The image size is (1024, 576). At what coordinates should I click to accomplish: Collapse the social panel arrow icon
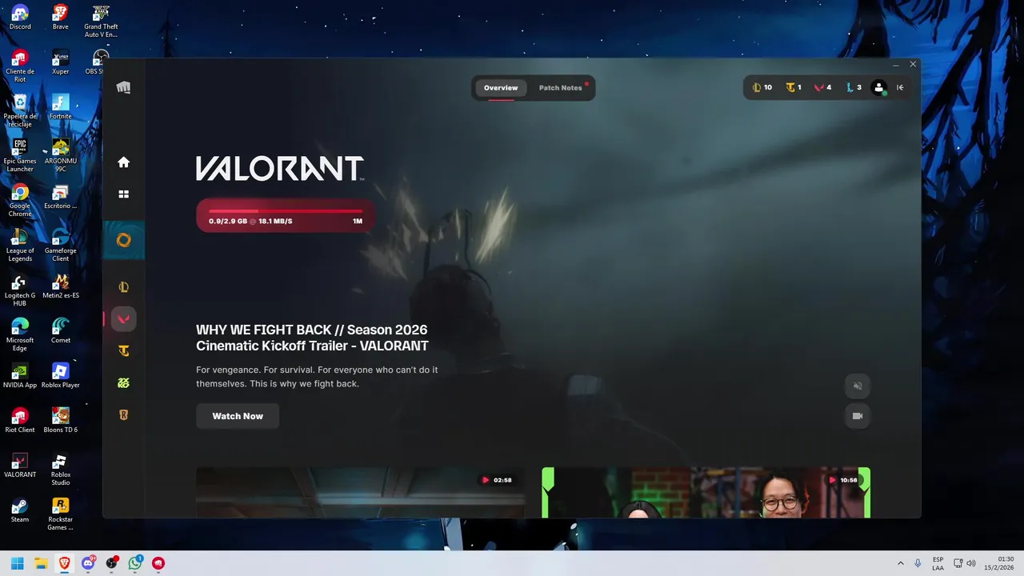click(900, 88)
